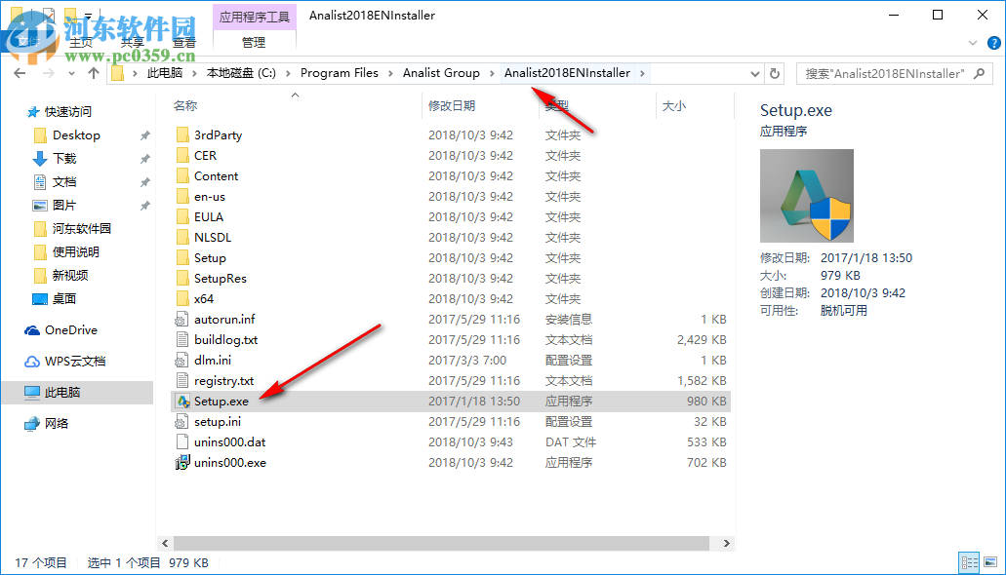Open WPS云文档 in the navigation pane

pyautogui.click(x=74, y=362)
